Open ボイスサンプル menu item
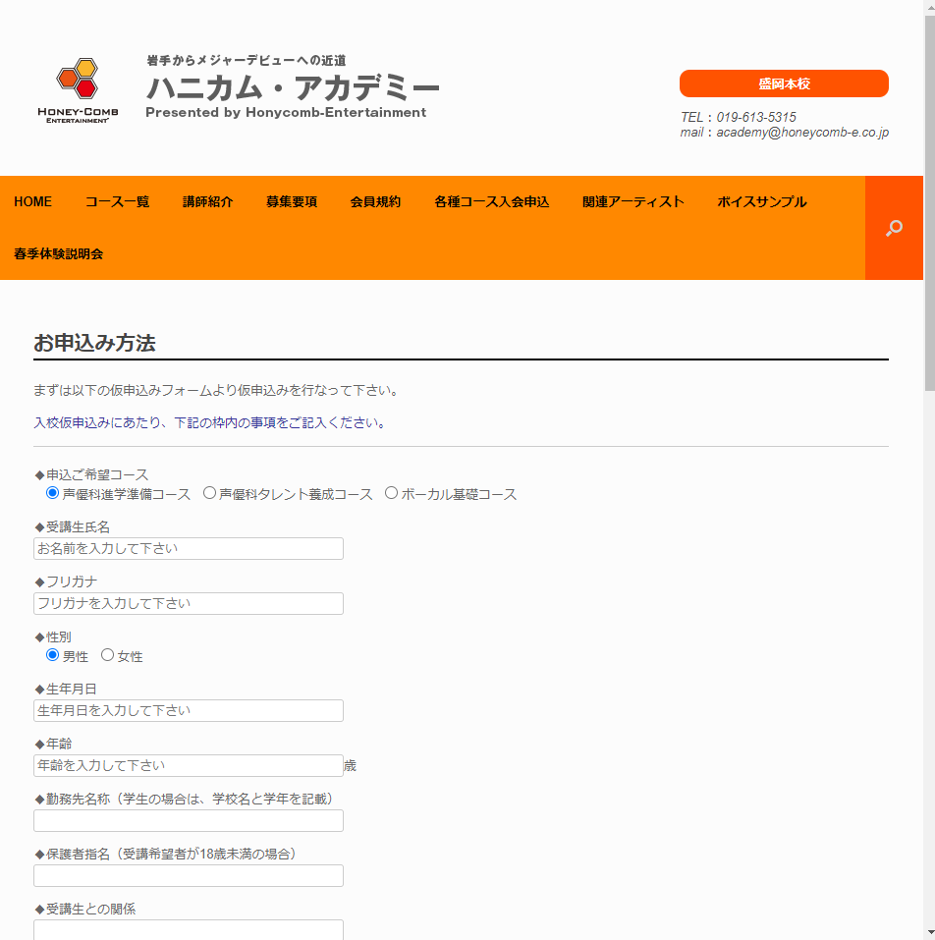Viewport: 935px width, 940px height. (x=762, y=202)
